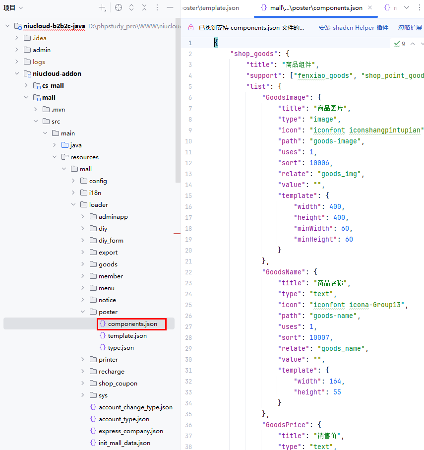
Task: Click the Install shadcn Helper plugin link
Action: pos(353,28)
